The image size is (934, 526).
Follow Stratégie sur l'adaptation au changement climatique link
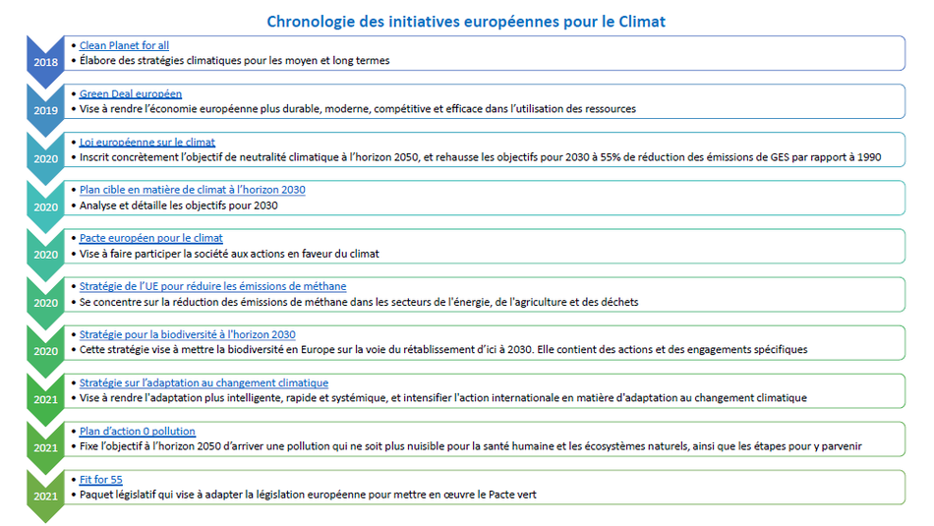click(204, 382)
